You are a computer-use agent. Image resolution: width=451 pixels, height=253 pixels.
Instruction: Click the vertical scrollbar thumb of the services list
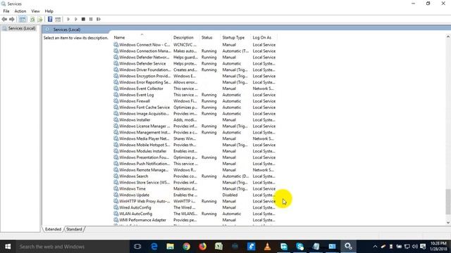[x=448, y=202]
